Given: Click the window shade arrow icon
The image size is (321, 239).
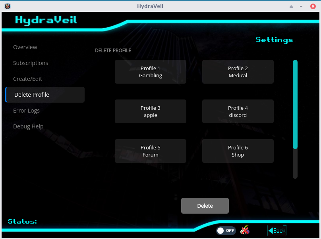Looking at the screenshot, I should (291, 6).
